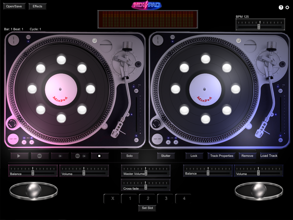The width and height of the screenshot is (293, 220).
Task: Click the play-from-start transport button
Action: [60, 156]
